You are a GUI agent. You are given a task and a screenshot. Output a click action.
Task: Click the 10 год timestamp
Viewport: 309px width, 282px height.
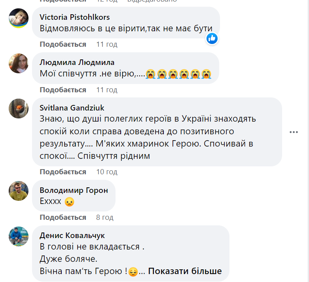tap(107, 172)
